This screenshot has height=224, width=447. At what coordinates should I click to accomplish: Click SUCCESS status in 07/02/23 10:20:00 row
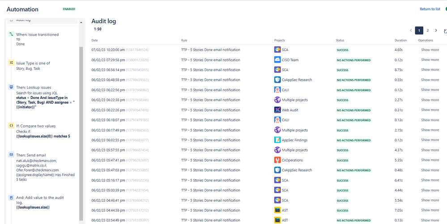[x=343, y=50]
